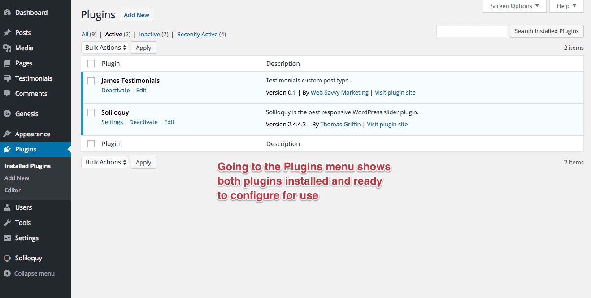Select the James Testimonials plugin checkbox
The image size is (591, 298).
point(91,81)
